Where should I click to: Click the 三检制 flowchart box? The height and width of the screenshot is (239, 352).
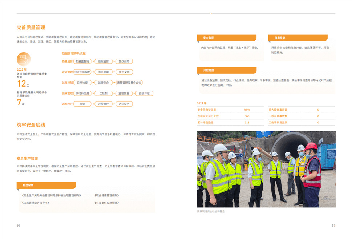click(103, 93)
